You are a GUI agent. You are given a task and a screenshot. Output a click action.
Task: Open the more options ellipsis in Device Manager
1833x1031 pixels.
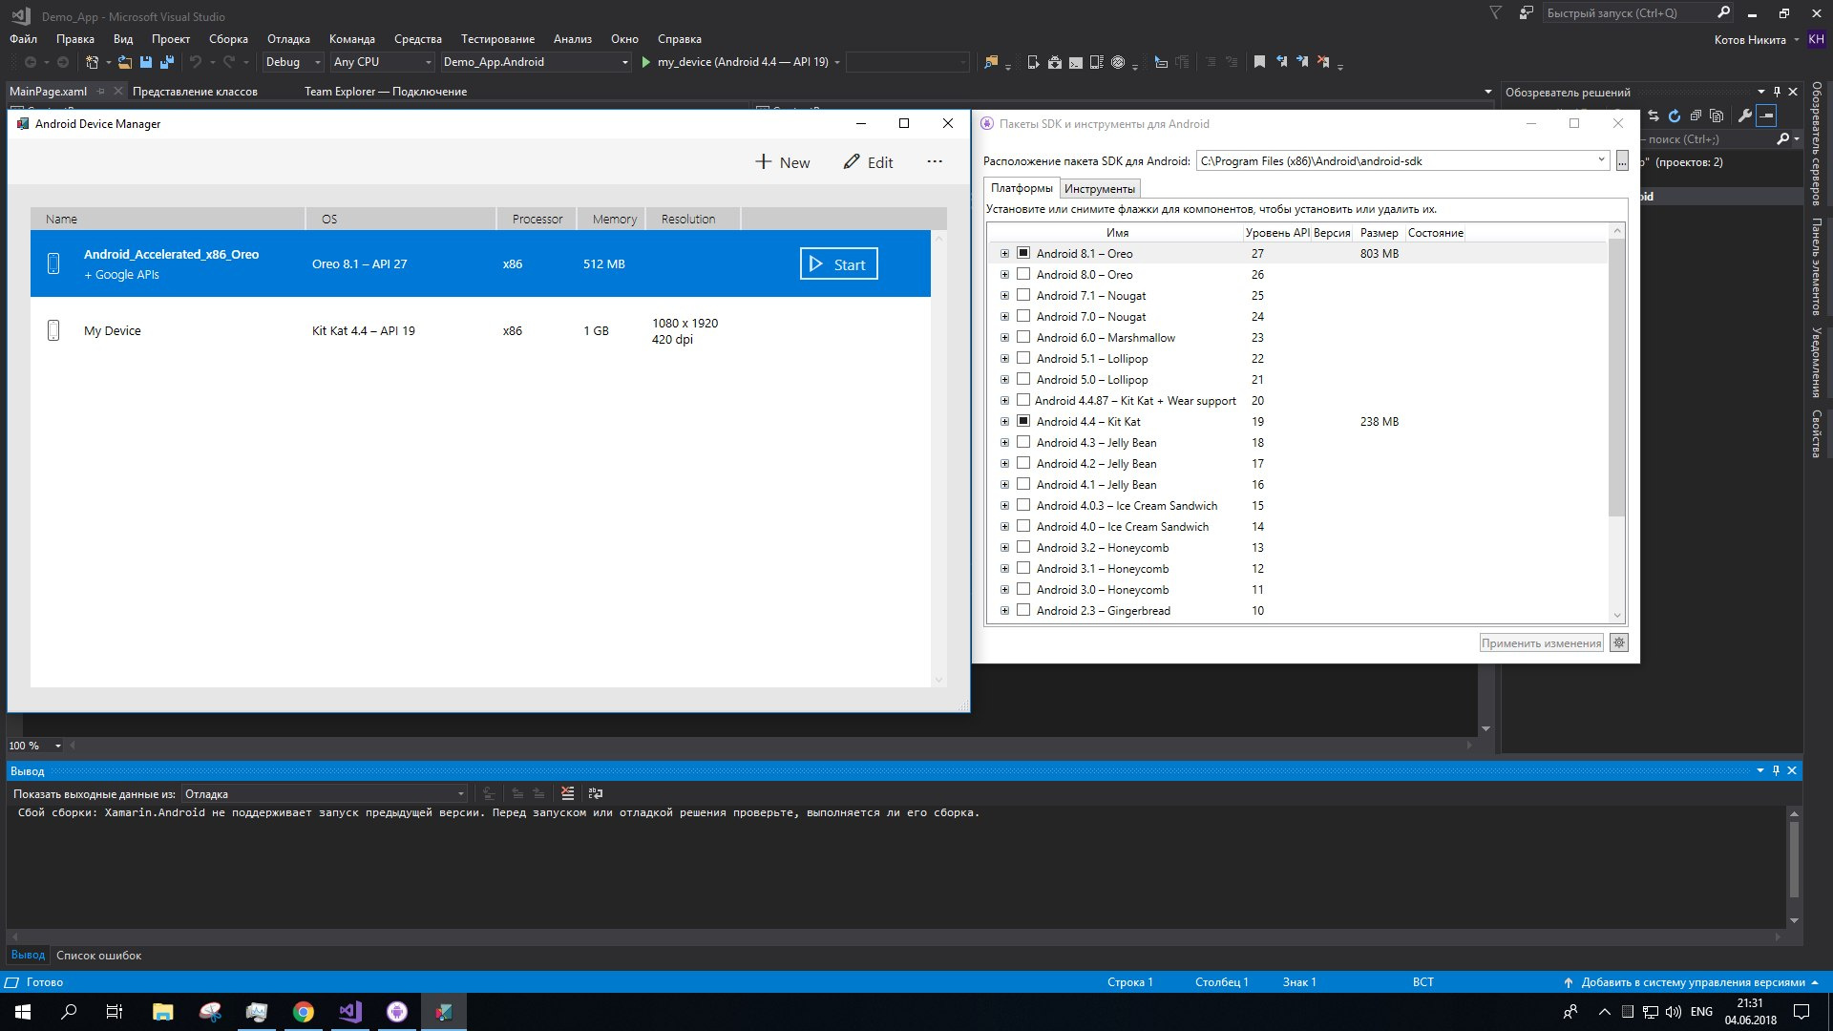pos(935,162)
